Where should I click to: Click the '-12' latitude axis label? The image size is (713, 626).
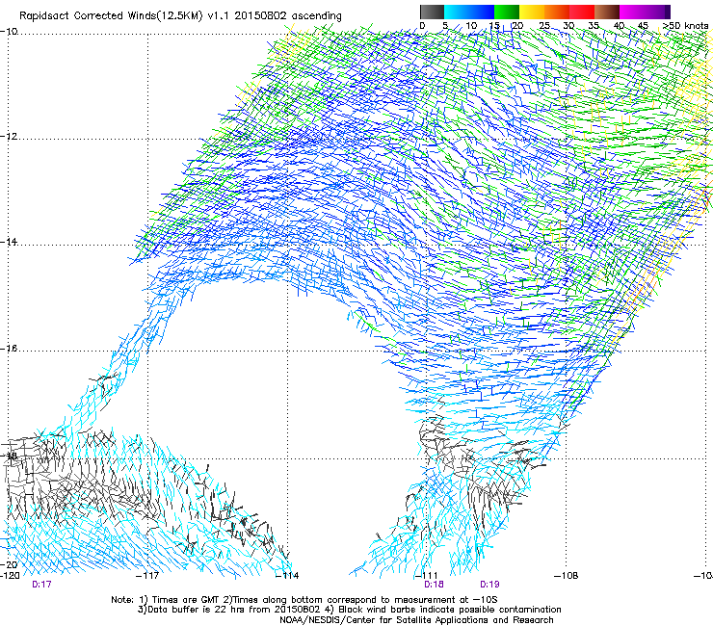point(9,137)
